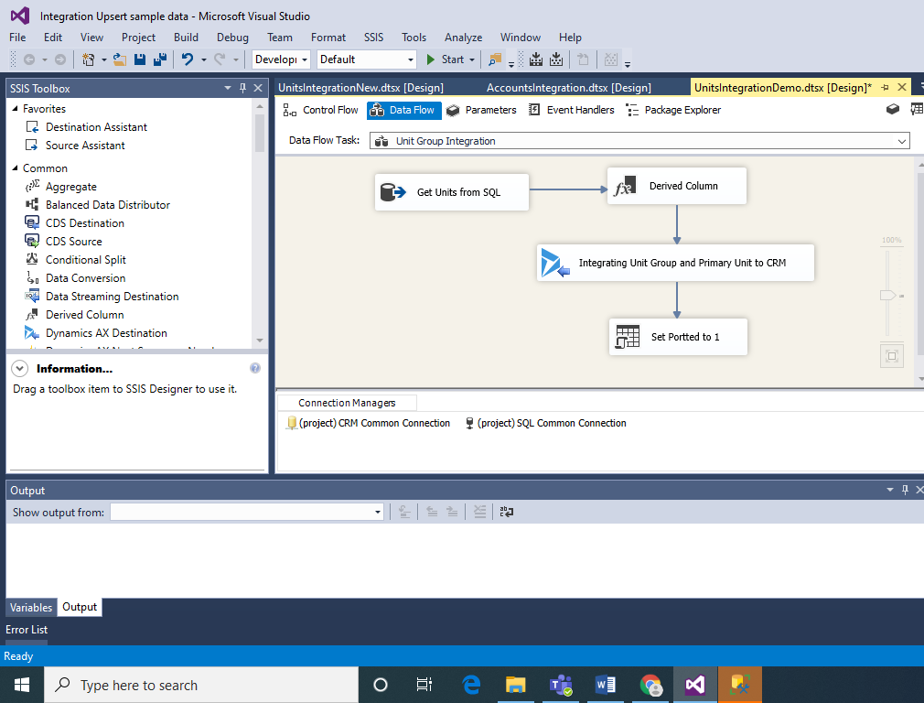This screenshot has height=703, width=924.
Task: Pick CDS Destination toolbox item
Action: 85,223
